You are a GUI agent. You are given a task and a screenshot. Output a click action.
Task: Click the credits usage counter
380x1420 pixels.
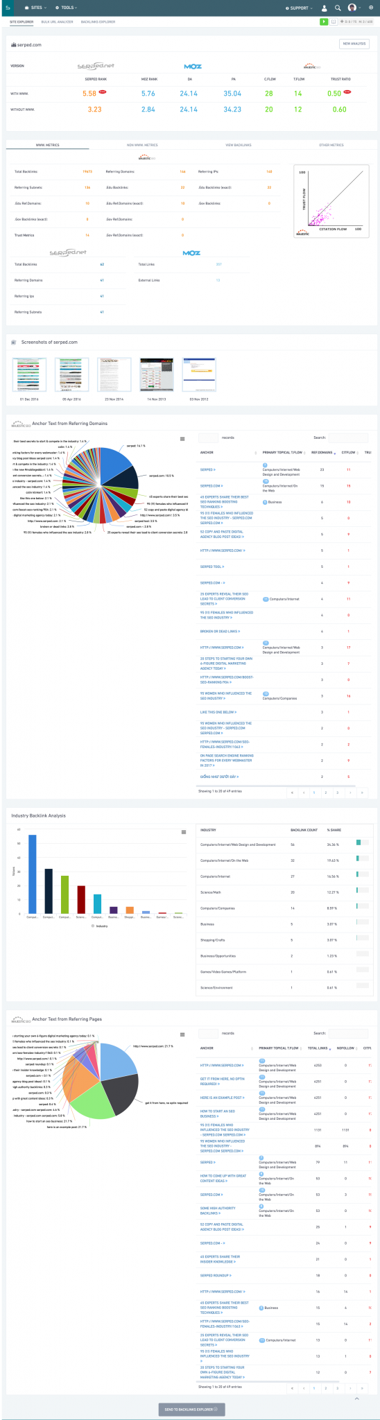pos(356,21)
